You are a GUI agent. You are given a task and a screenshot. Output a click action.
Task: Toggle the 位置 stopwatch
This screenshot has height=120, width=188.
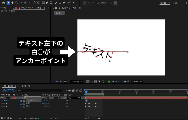(21, 104)
